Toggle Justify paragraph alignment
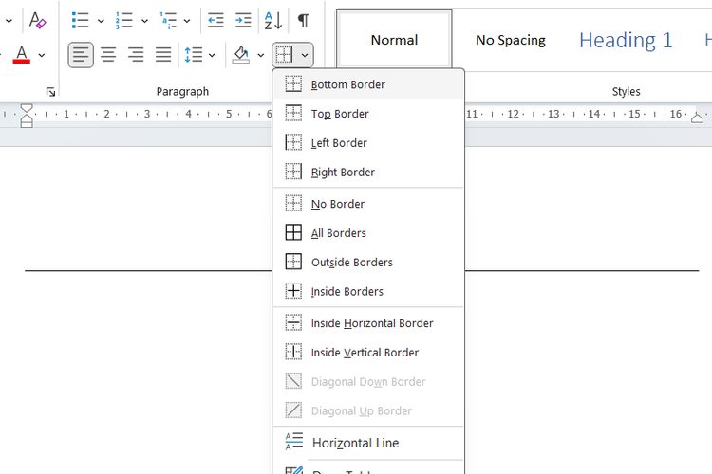Viewport: 712px width, 474px height. point(163,55)
